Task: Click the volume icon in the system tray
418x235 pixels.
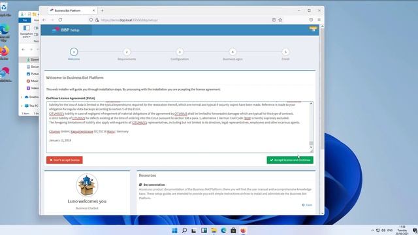Action: point(383,230)
